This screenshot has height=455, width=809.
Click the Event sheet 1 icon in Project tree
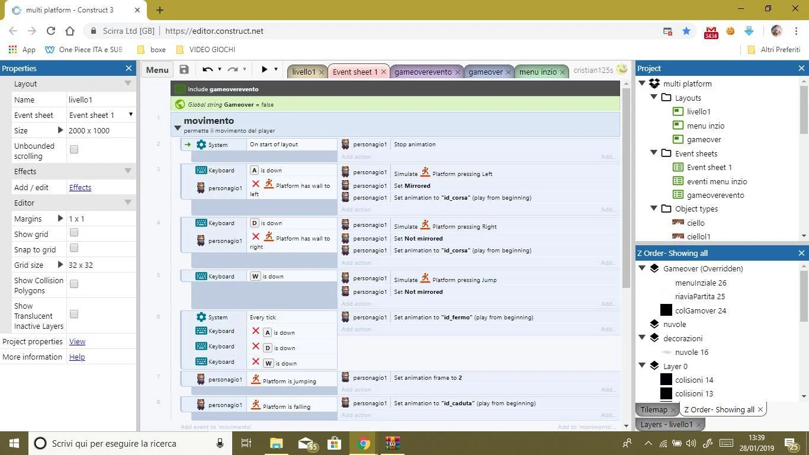click(678, 167)
